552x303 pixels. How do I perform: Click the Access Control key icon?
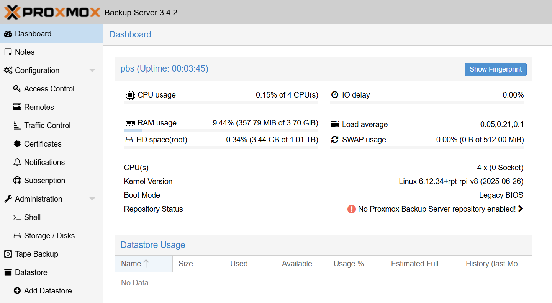[x=17, y=89]
